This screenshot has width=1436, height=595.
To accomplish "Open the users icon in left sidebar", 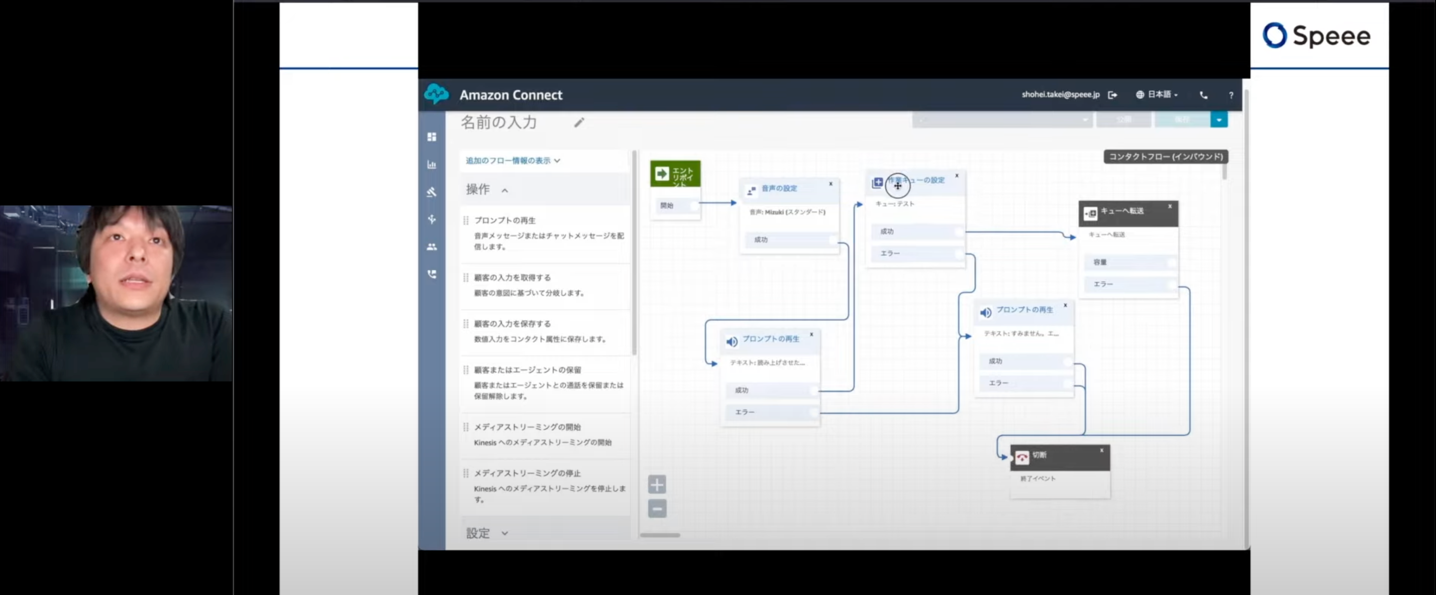I will point(432,247).
